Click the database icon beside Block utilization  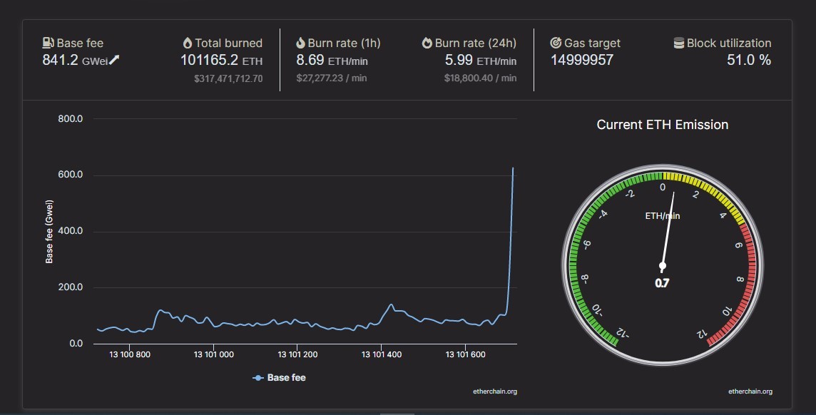(678, 43)
